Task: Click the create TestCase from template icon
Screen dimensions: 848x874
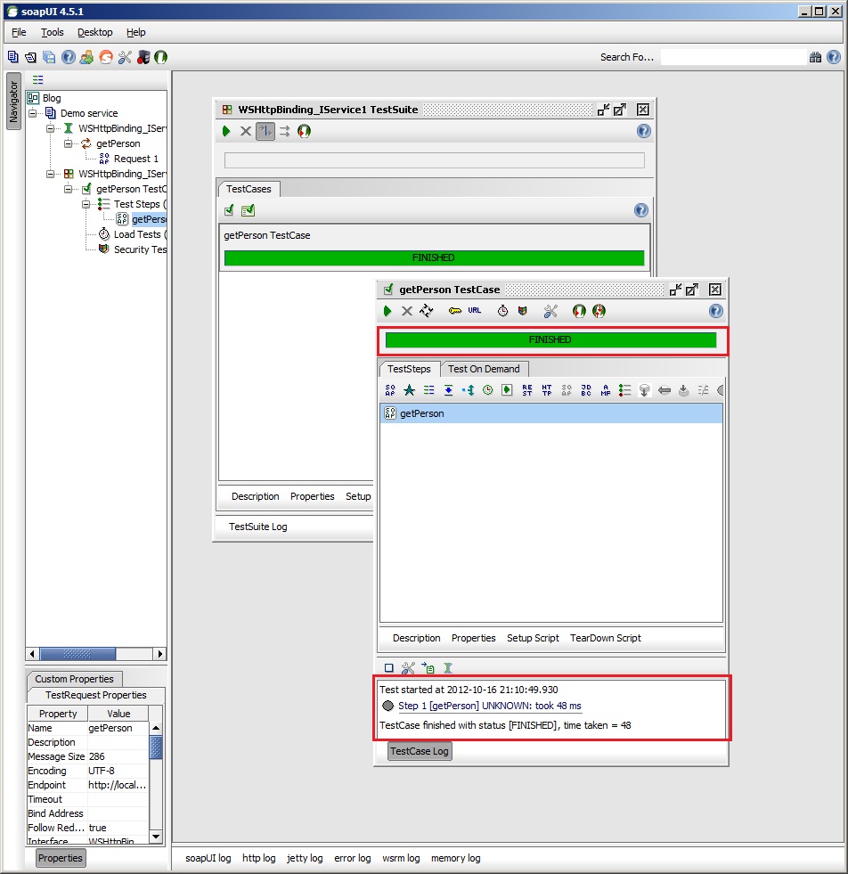Action: tap(248, 210)
